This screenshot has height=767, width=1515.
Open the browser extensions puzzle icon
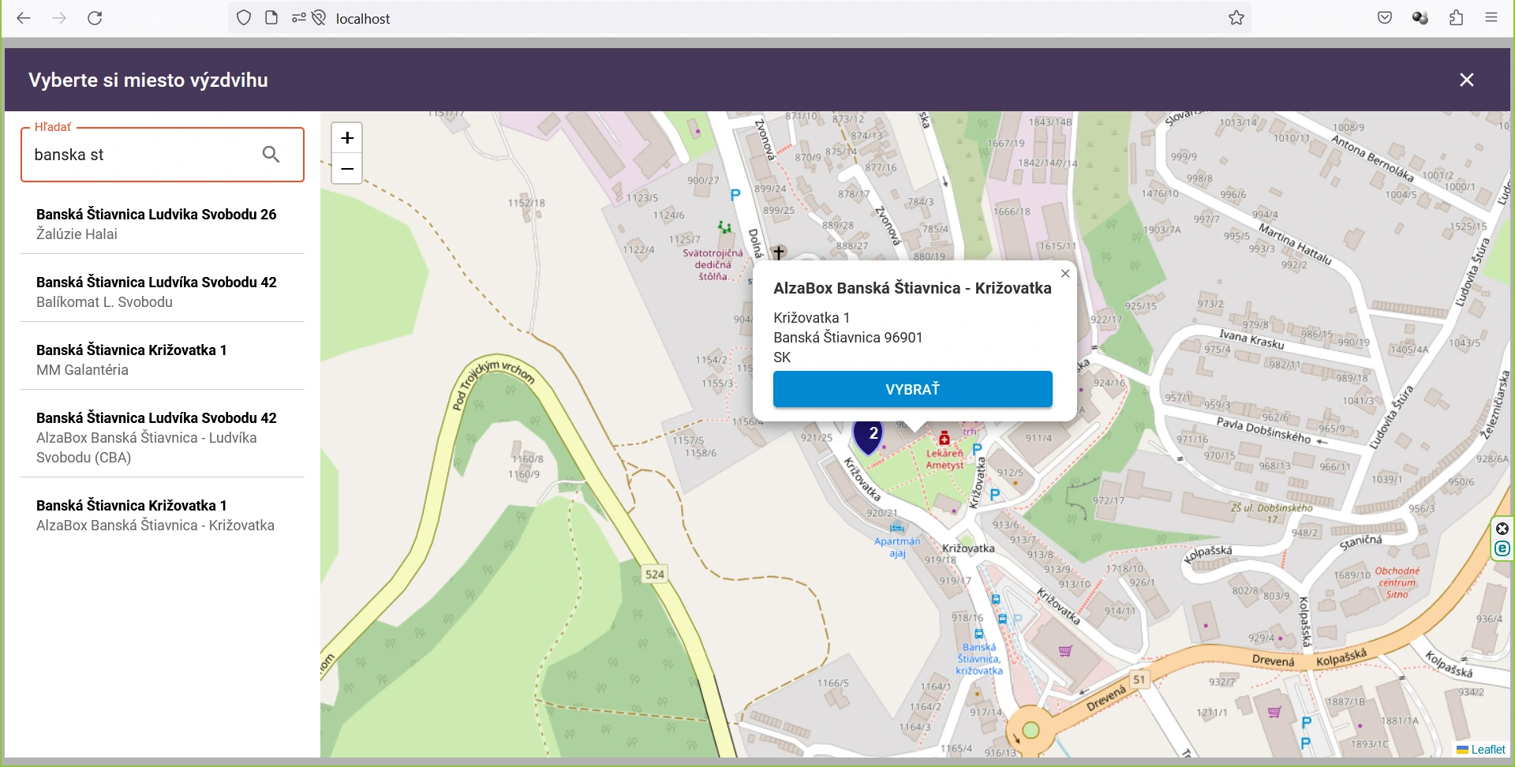click(x=1456, y=18)
